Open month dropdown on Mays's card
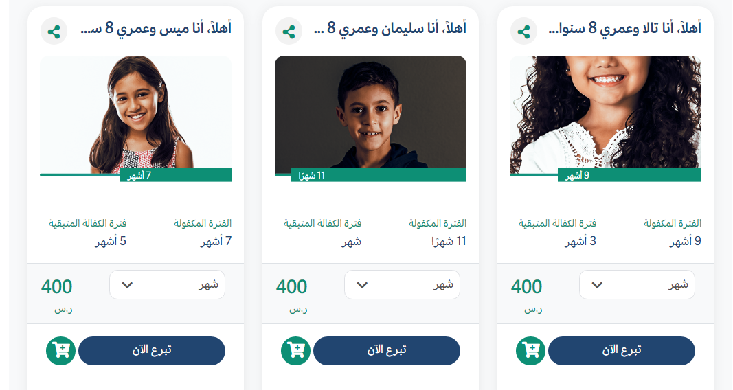Image resolution: width=733 pixels, height=390 pixels. (x=167, y=285)
